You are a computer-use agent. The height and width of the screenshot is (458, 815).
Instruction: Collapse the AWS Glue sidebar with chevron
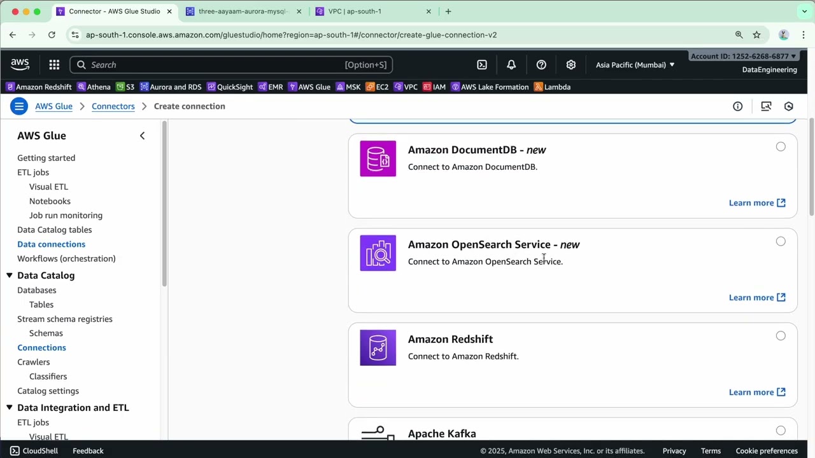[142, 135]
